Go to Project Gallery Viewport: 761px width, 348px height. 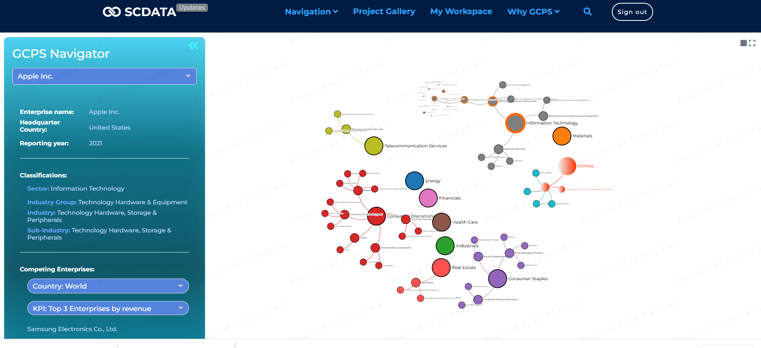tap(384, 12)
